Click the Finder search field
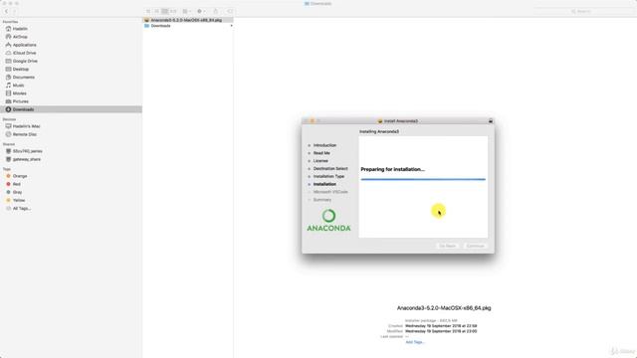Screen dimensions: 637x358 (x=583, y=11)
